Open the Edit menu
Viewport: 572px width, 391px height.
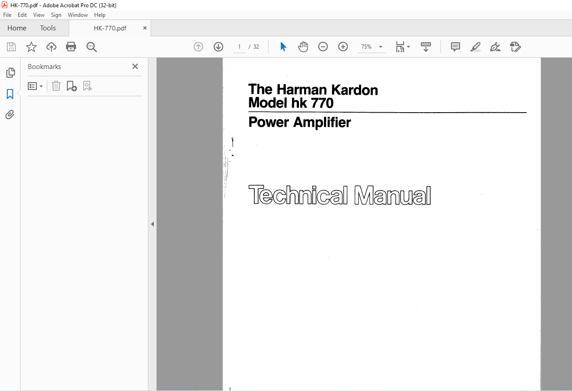pyautogui.click(x=22, y=15)
